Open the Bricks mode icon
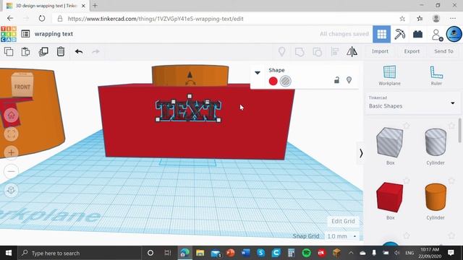This screenshot has width=463, height=260. [417, 34]
